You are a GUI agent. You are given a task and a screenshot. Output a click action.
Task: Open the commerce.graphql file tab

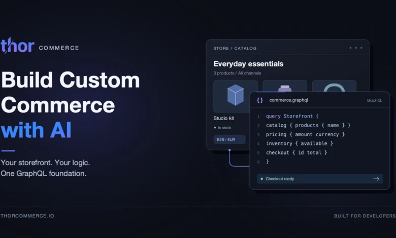point(289,100)
